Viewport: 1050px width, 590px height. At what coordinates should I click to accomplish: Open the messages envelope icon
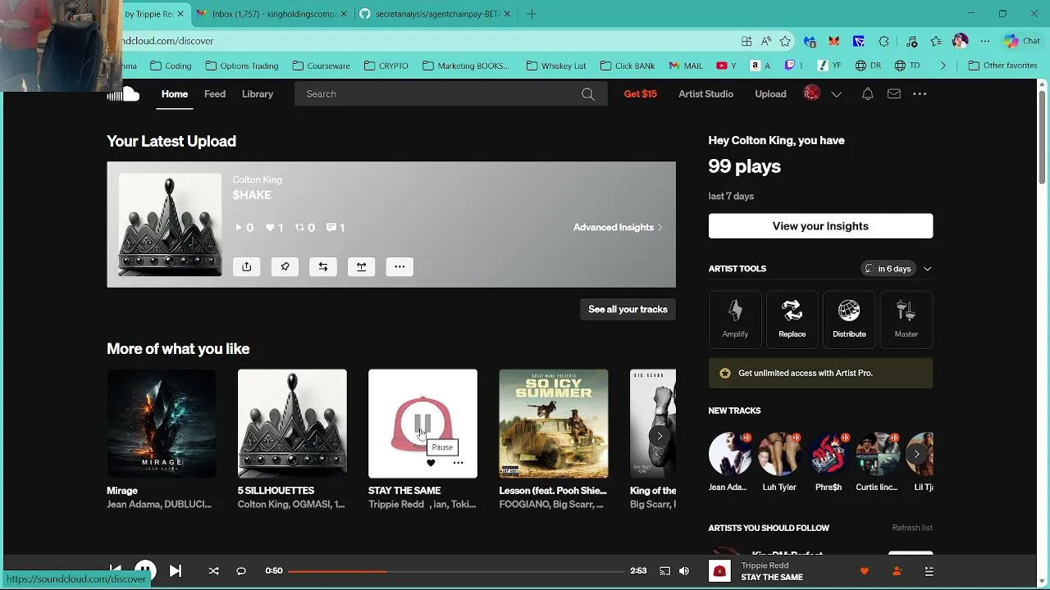(894, 94)
